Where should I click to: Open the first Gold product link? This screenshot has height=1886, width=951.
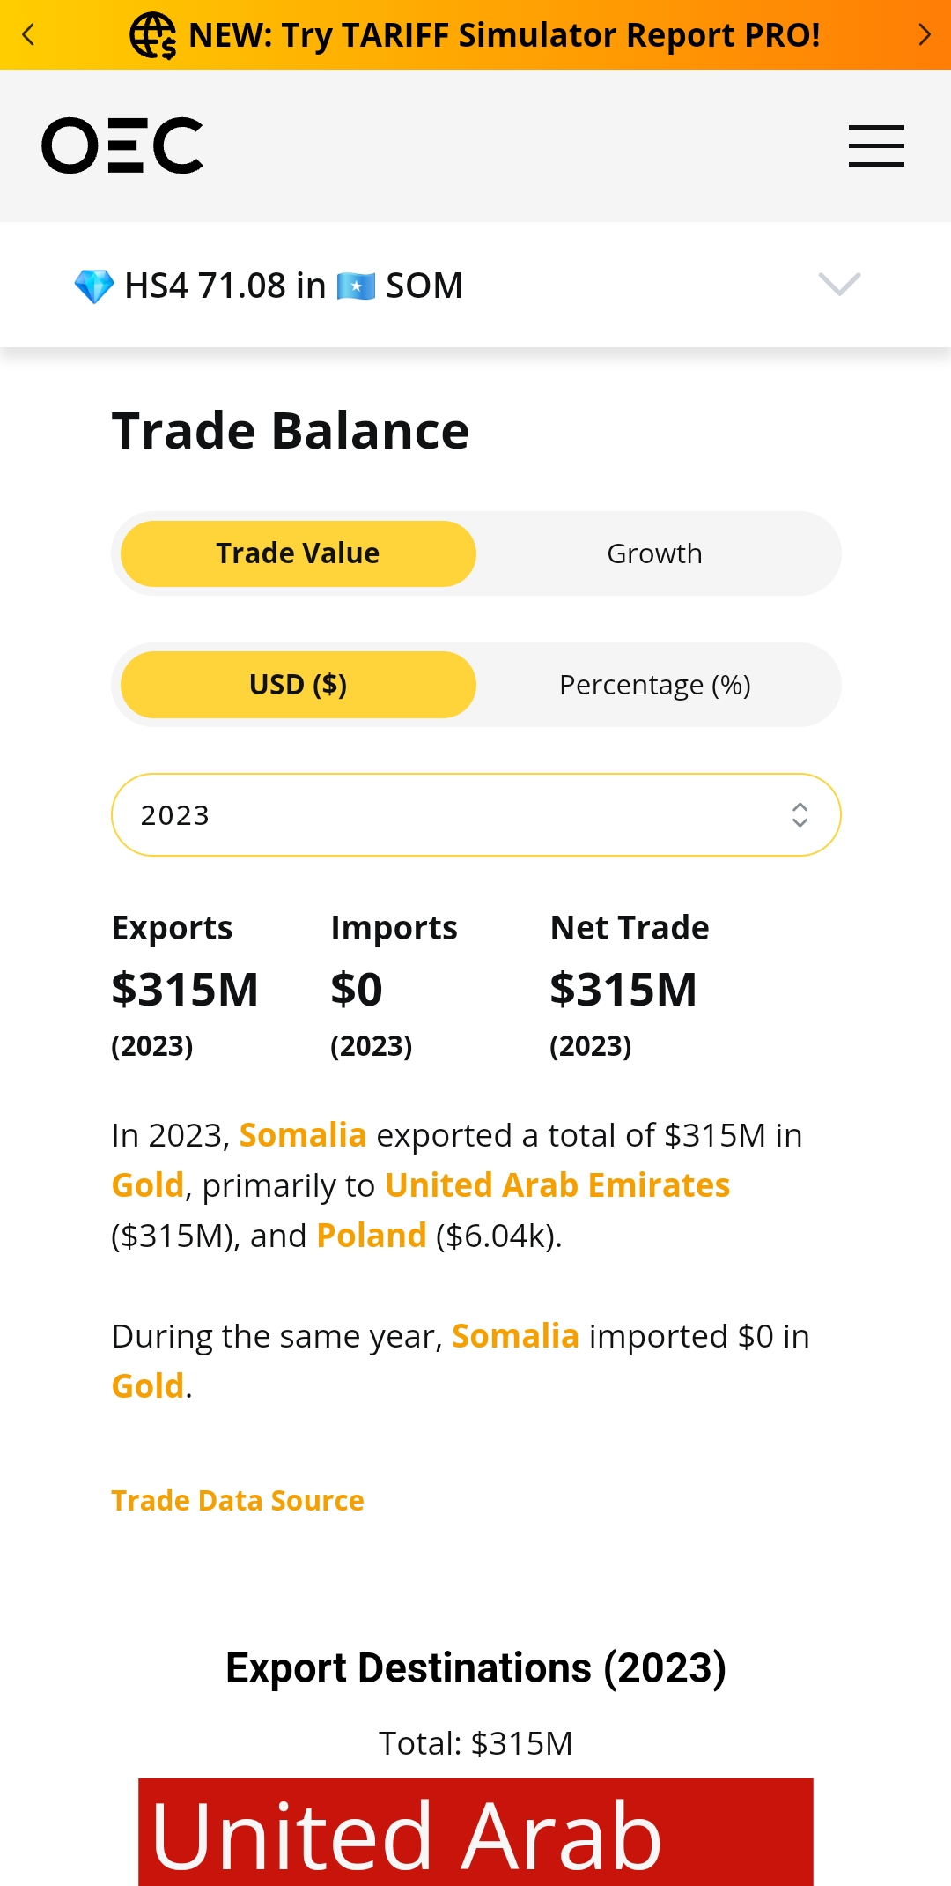pyautogui.click(x=148, y=1185)
